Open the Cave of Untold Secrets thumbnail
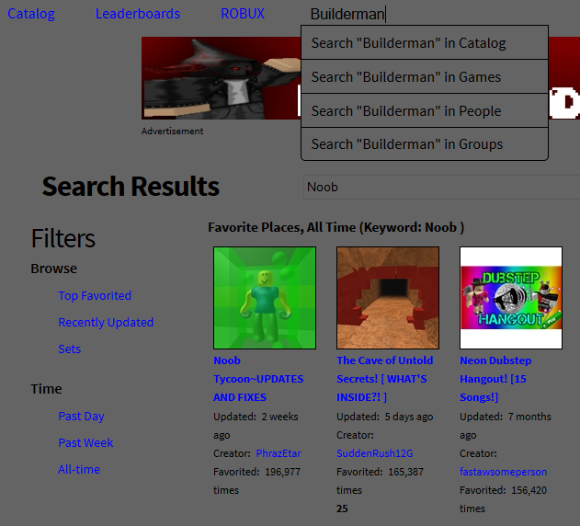 pos(388,298)
